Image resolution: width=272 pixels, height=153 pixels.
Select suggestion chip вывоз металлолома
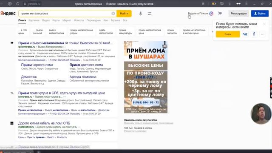coord(57,31)
